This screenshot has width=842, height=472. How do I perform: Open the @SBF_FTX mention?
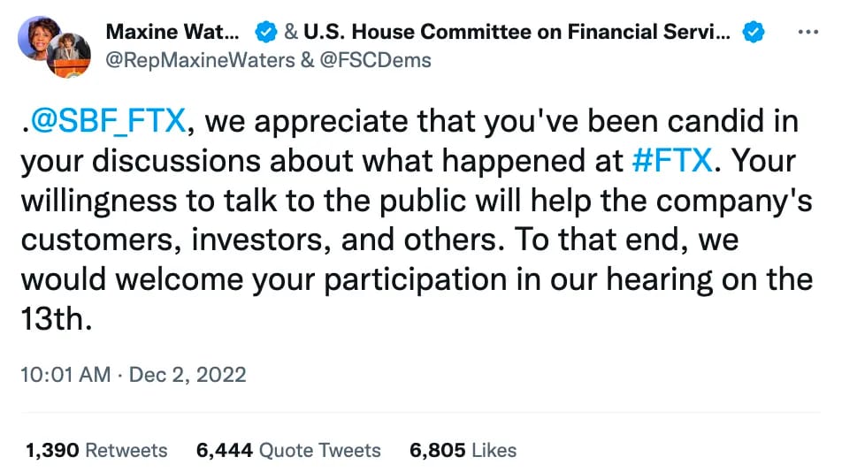tap(107, 121)
